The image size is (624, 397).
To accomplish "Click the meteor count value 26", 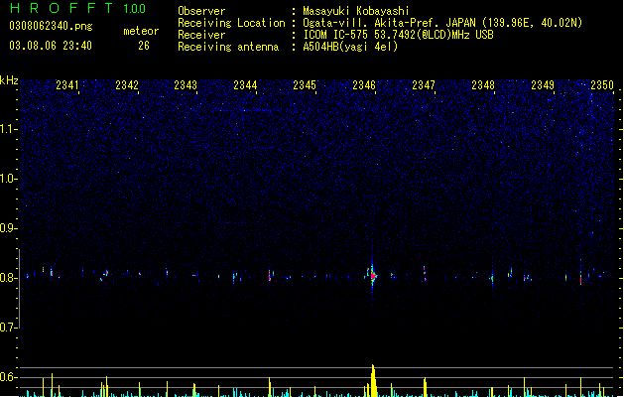I will tap(144, 46).
